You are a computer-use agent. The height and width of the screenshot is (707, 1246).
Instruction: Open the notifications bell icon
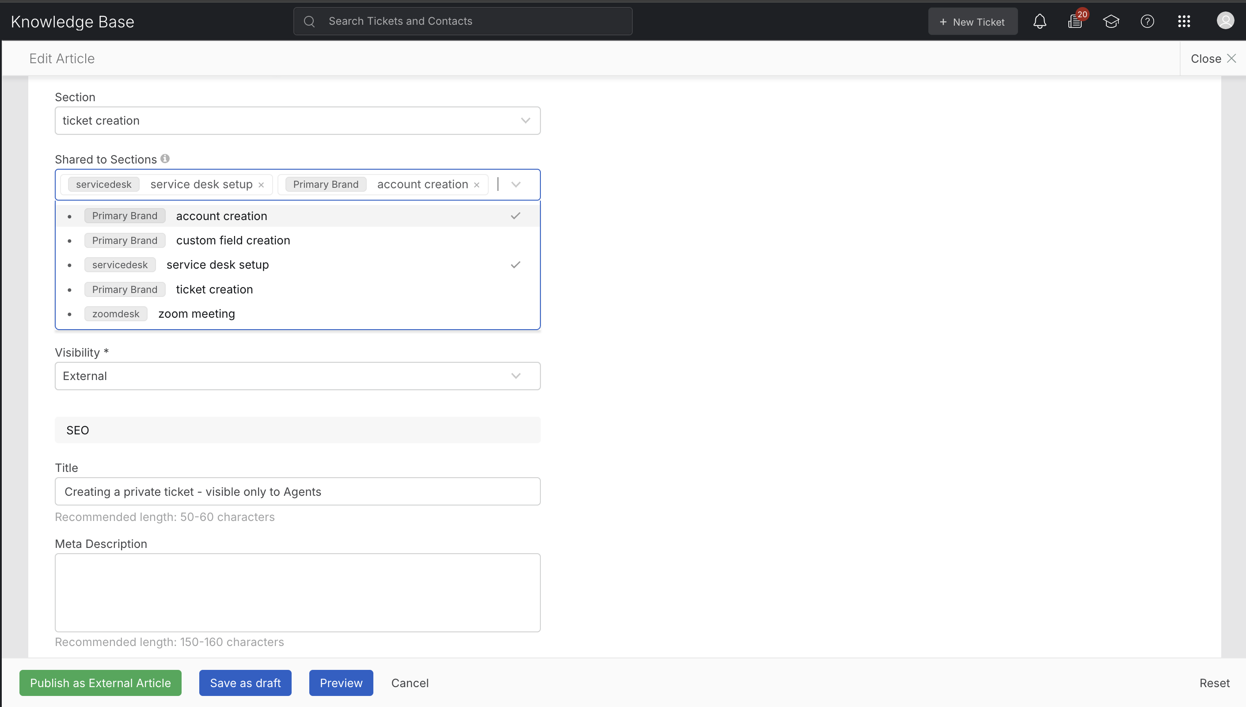point(1039,21)
